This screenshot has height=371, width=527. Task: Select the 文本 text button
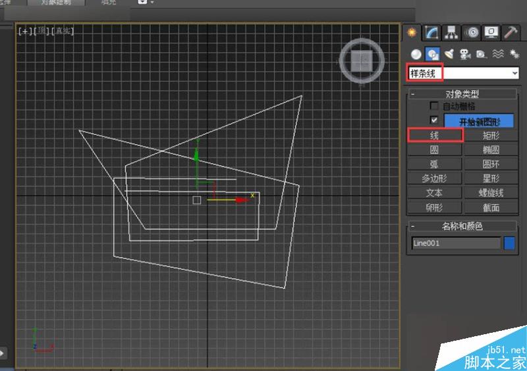(435, 193)
